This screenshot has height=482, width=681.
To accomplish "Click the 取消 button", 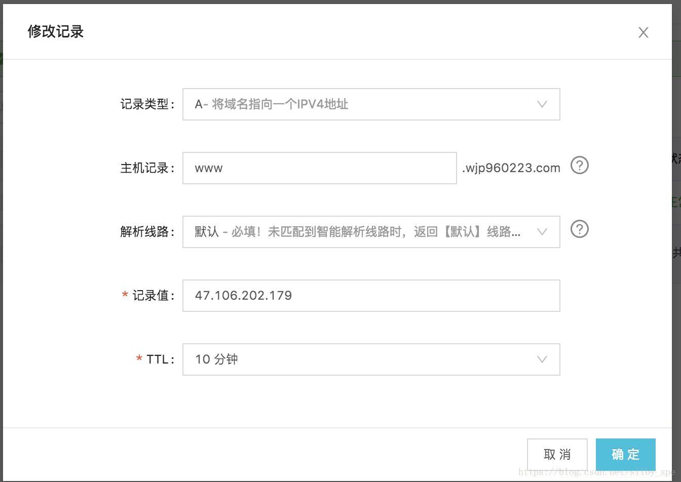I will point(557,455).
